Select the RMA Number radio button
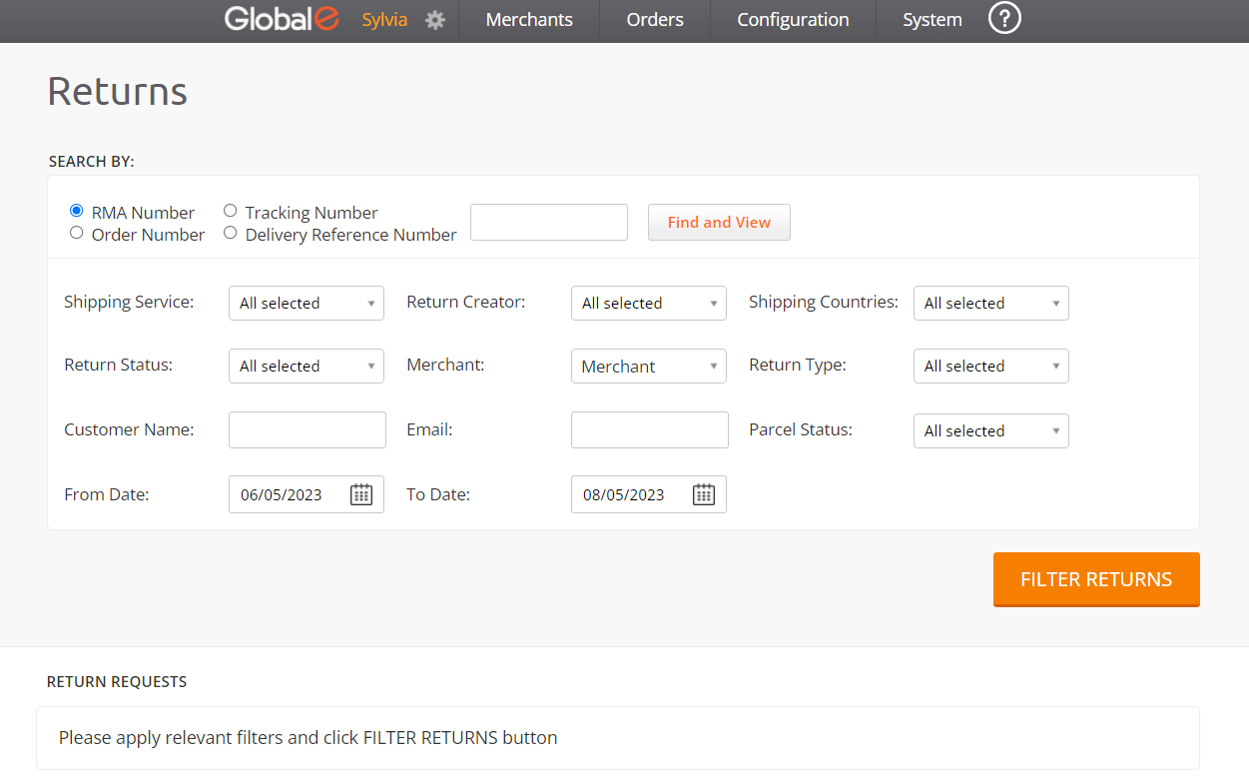The height and width of the screenshot is (777, 1249). (x=77, y=211)
